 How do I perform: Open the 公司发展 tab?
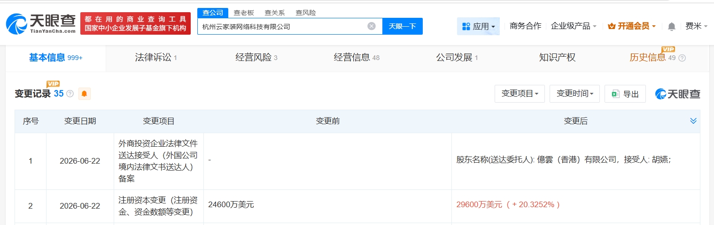(x=457, y=58)
